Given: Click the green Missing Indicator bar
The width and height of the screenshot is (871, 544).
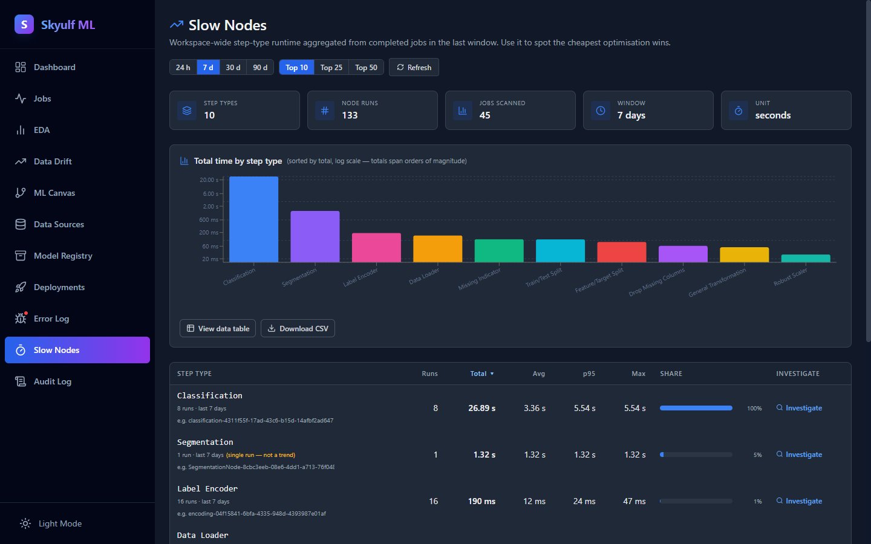Looking at the screenshot, I should click(x=499, y=251).
